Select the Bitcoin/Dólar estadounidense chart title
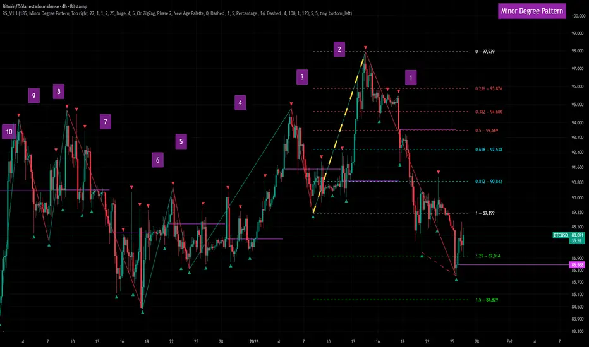Screen dimensions: 589x347 tap(45, 6)
